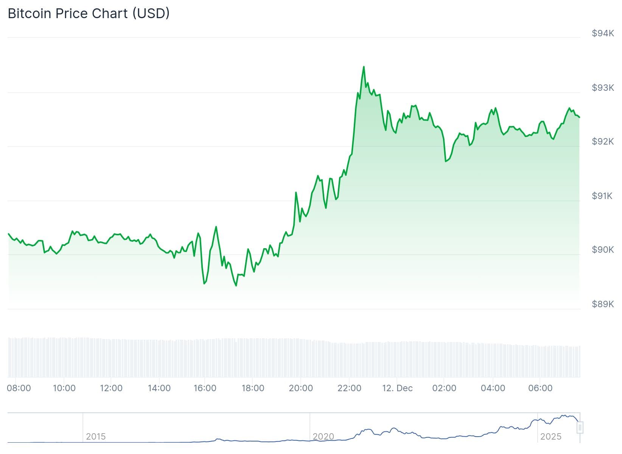Click the 16:00 time axis label

tap(205, 388)
